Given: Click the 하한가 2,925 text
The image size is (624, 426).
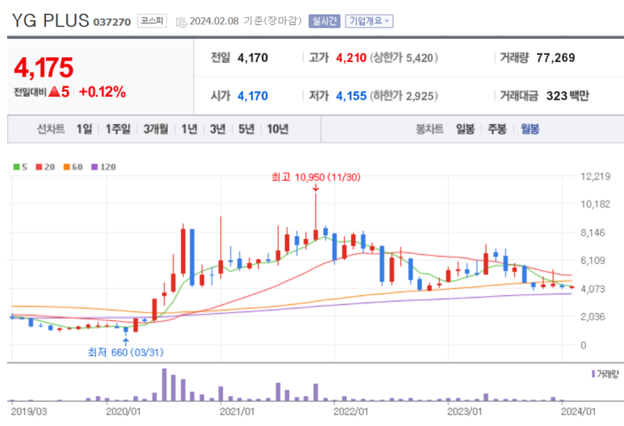Looking at the screenshot, I should click(404, 96).
